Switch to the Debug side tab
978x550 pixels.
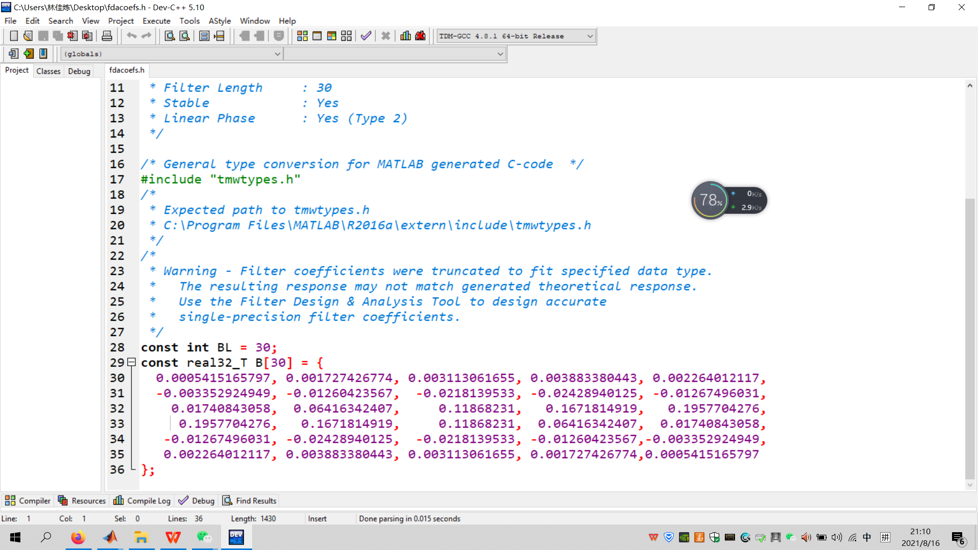click(x=79, y=71)
